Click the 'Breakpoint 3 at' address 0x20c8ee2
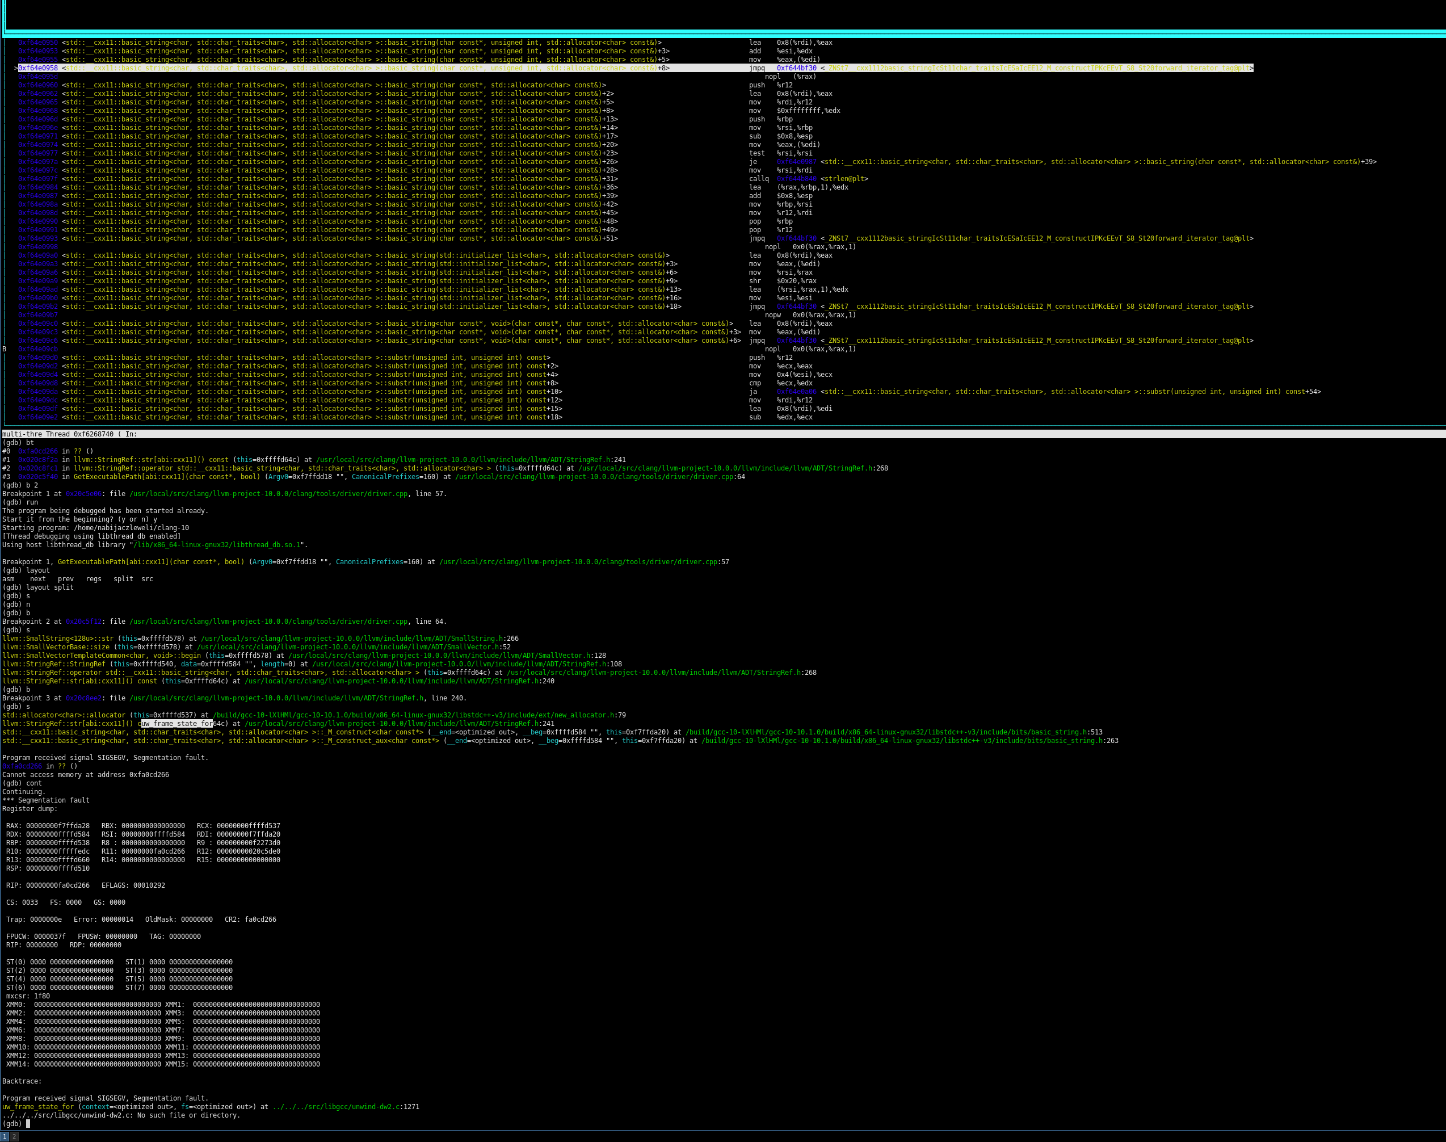This screenshot has width=1446, height=1142. click(x=83, y=698)
